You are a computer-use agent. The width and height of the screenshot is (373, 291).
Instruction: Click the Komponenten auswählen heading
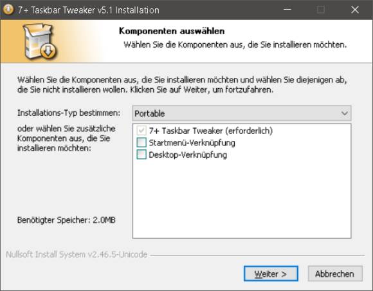[x=172, y=31]
